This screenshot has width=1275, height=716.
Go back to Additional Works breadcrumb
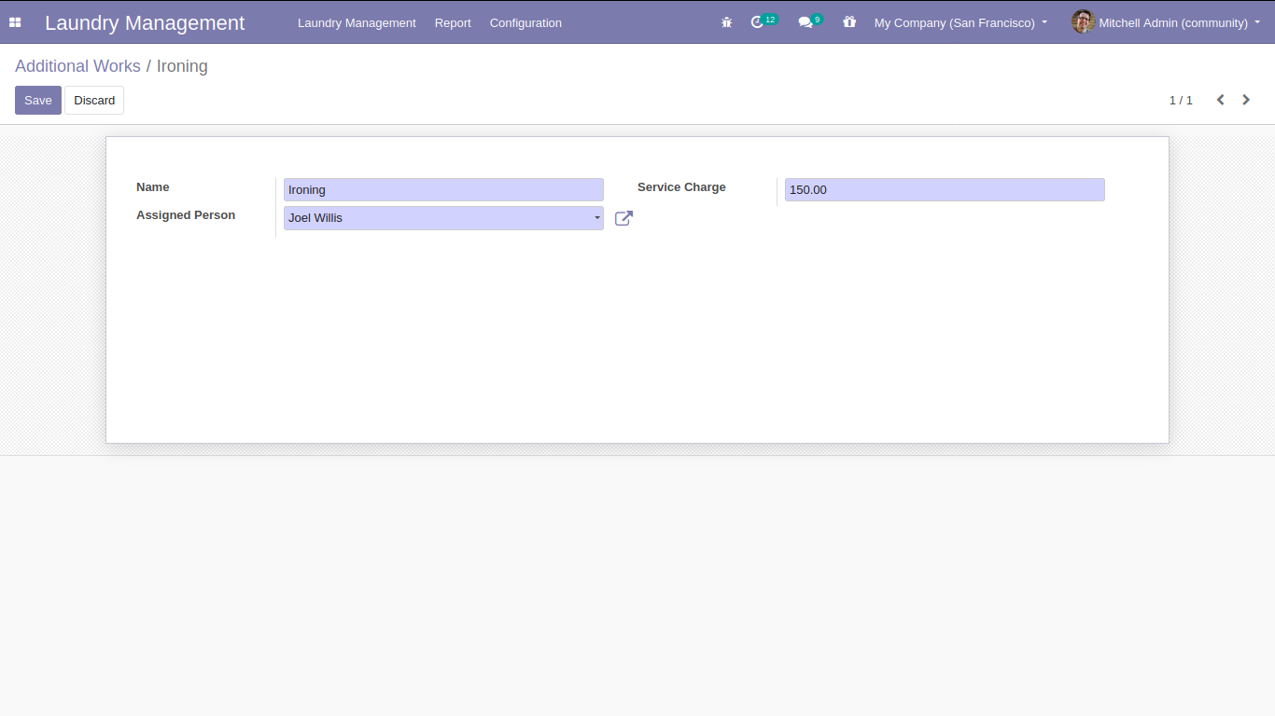(77, 66)
